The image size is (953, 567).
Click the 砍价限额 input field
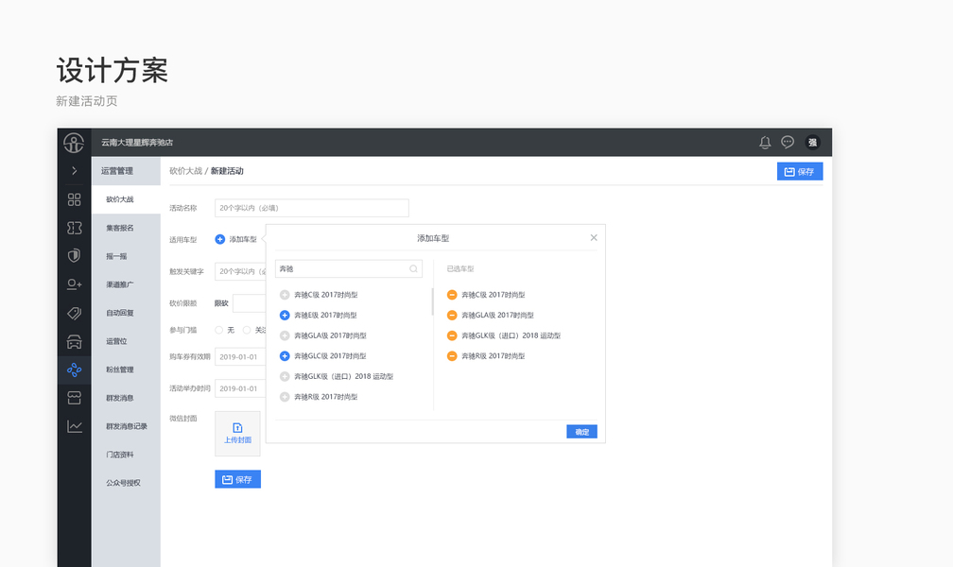click(x=250, y=303)
